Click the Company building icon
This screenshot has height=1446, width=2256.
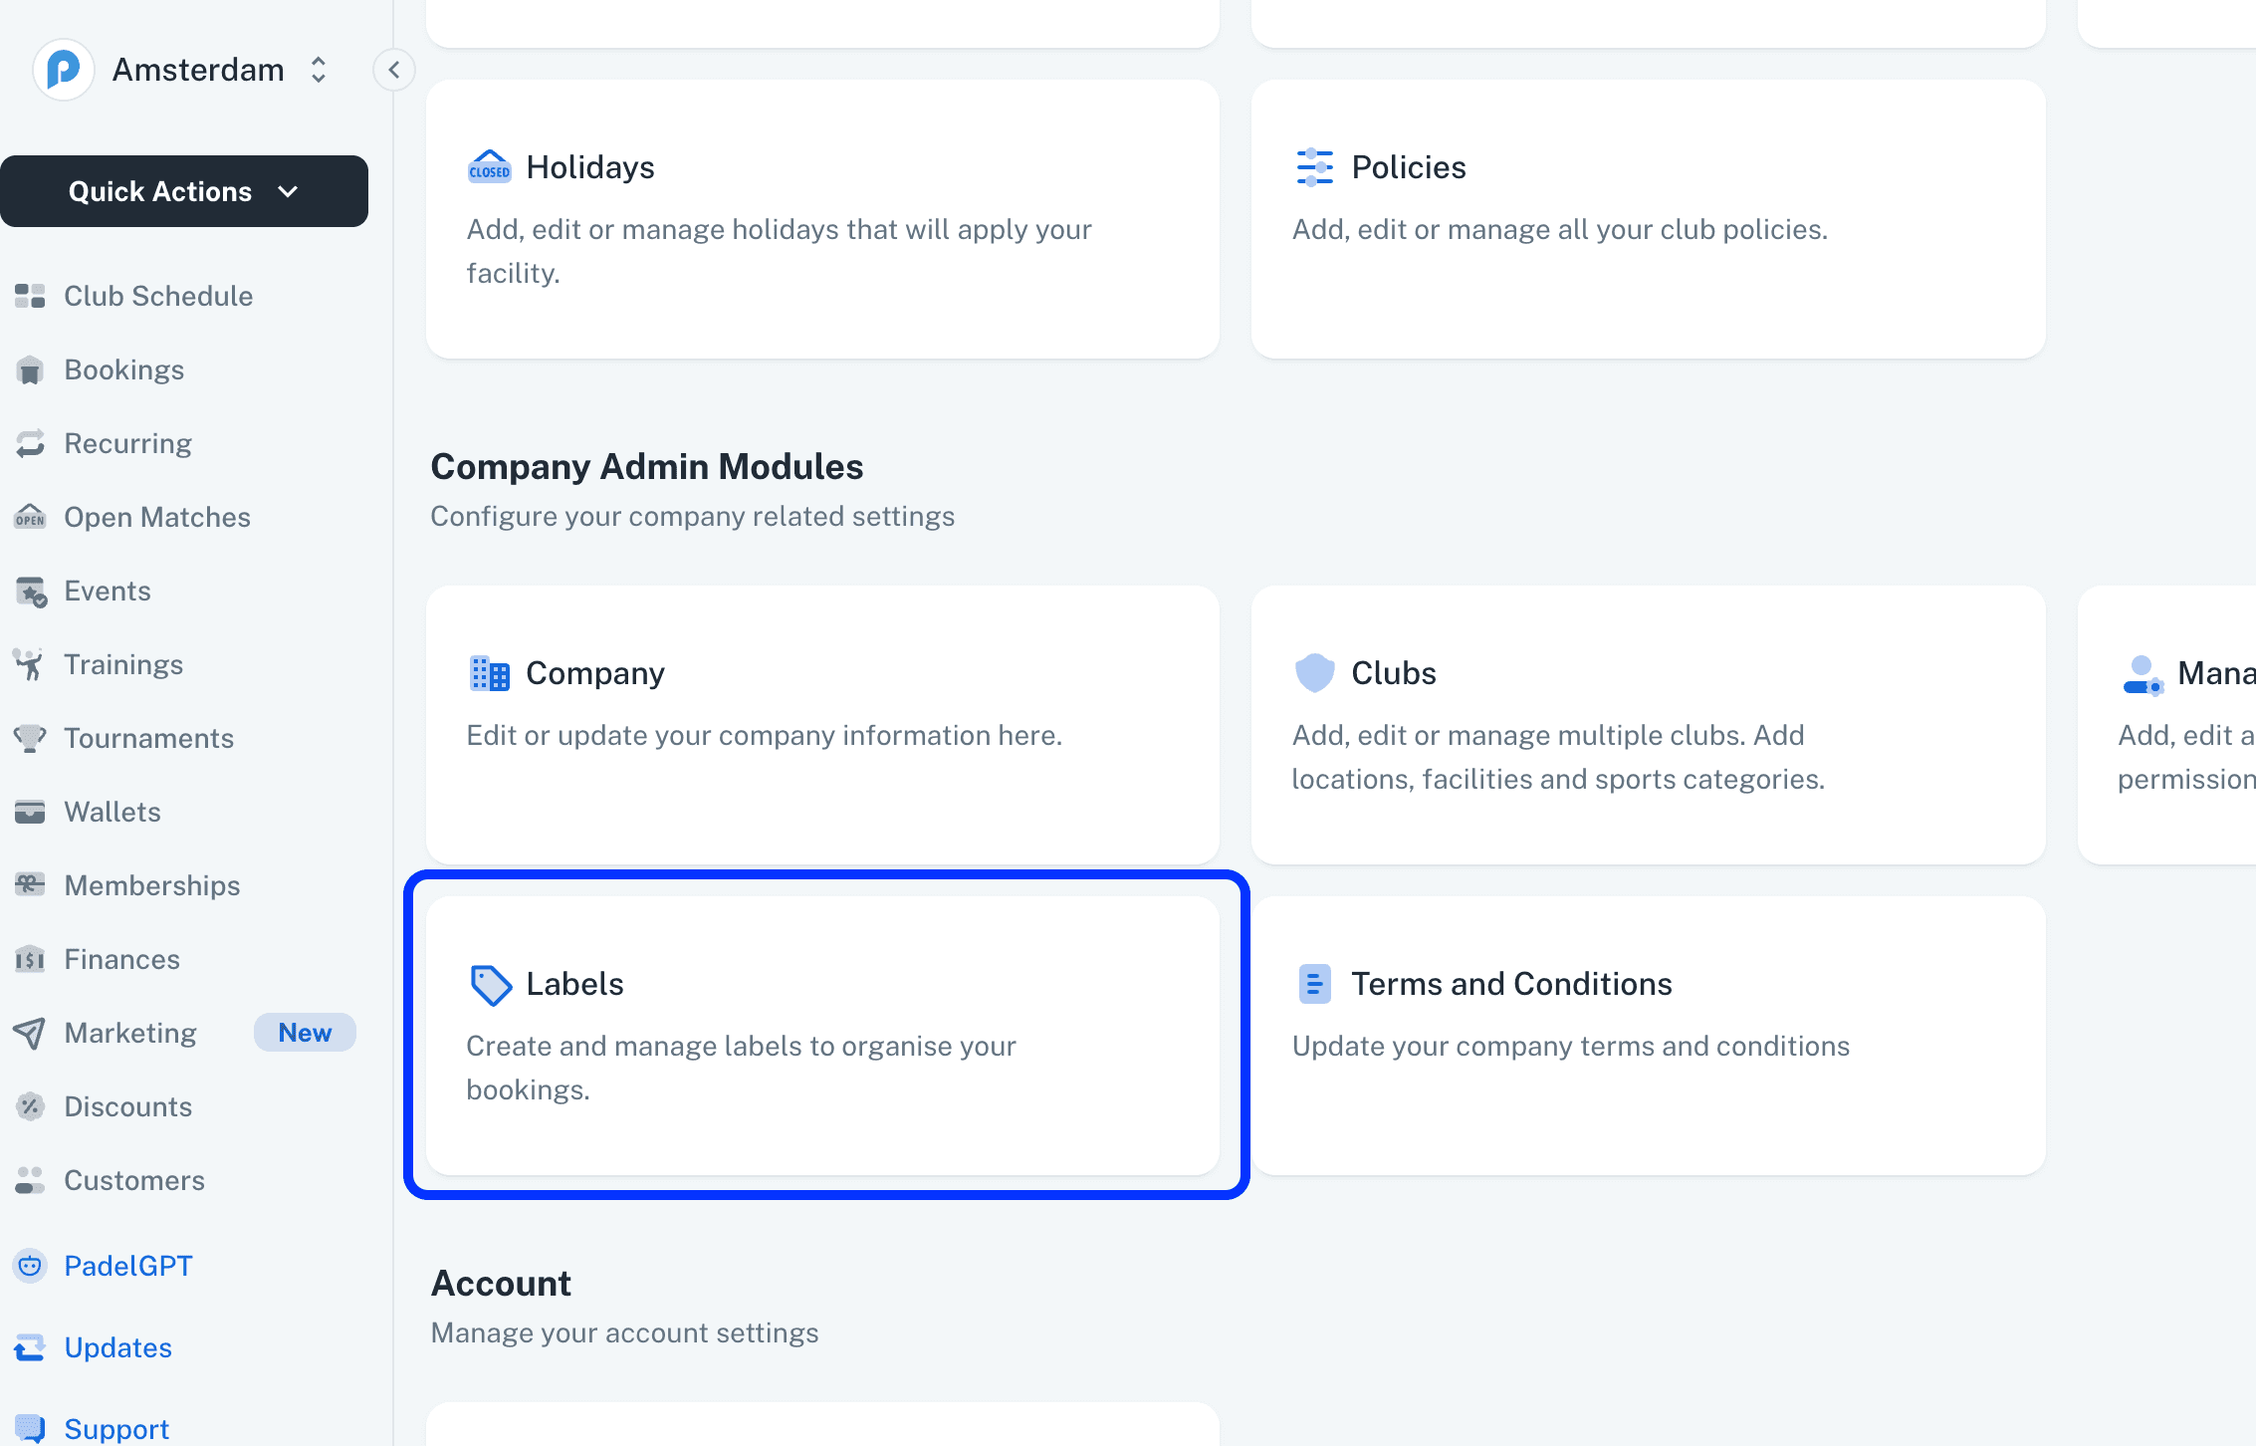tap(489, 673)
